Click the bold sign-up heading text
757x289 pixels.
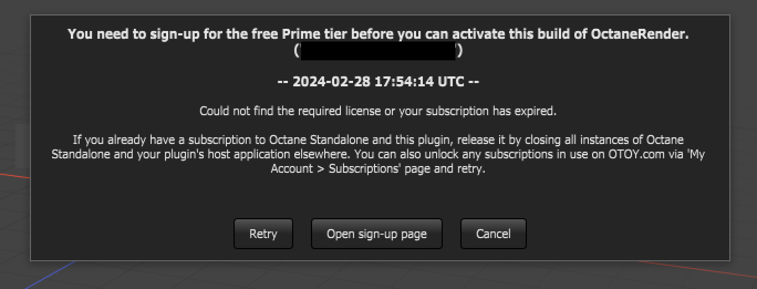(x=378, y=34)
